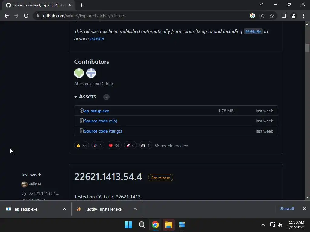Collapse the Assets section
The height and width of the screenshot is (232, 310).
[85, 97]
